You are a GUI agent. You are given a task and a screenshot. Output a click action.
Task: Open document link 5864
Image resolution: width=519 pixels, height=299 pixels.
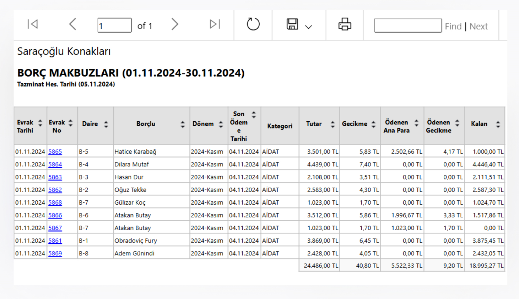point(55,164)
